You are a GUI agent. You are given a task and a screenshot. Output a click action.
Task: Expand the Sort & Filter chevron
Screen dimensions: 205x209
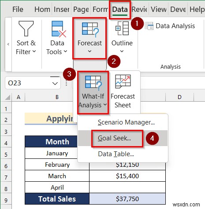point(34,51)
